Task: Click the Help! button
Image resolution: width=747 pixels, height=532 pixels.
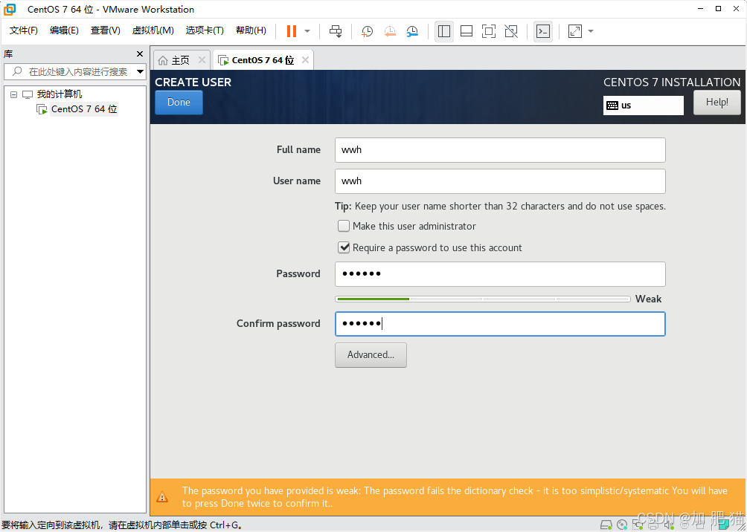Action: [x=717, y=103]
